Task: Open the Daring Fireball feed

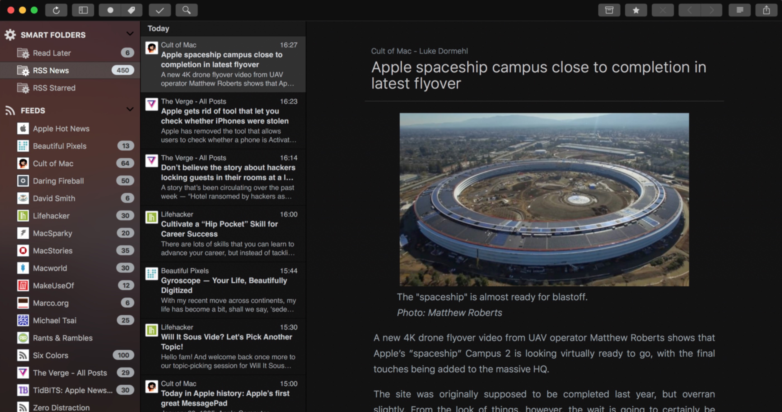Action: (x=70, y=181)
